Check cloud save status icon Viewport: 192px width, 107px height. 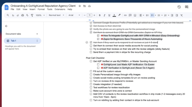point(89,6)
